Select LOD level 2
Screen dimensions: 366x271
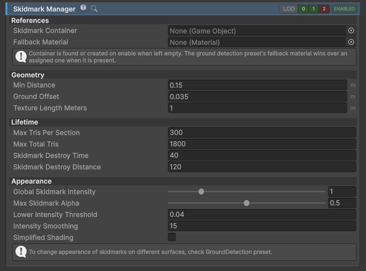324,9
